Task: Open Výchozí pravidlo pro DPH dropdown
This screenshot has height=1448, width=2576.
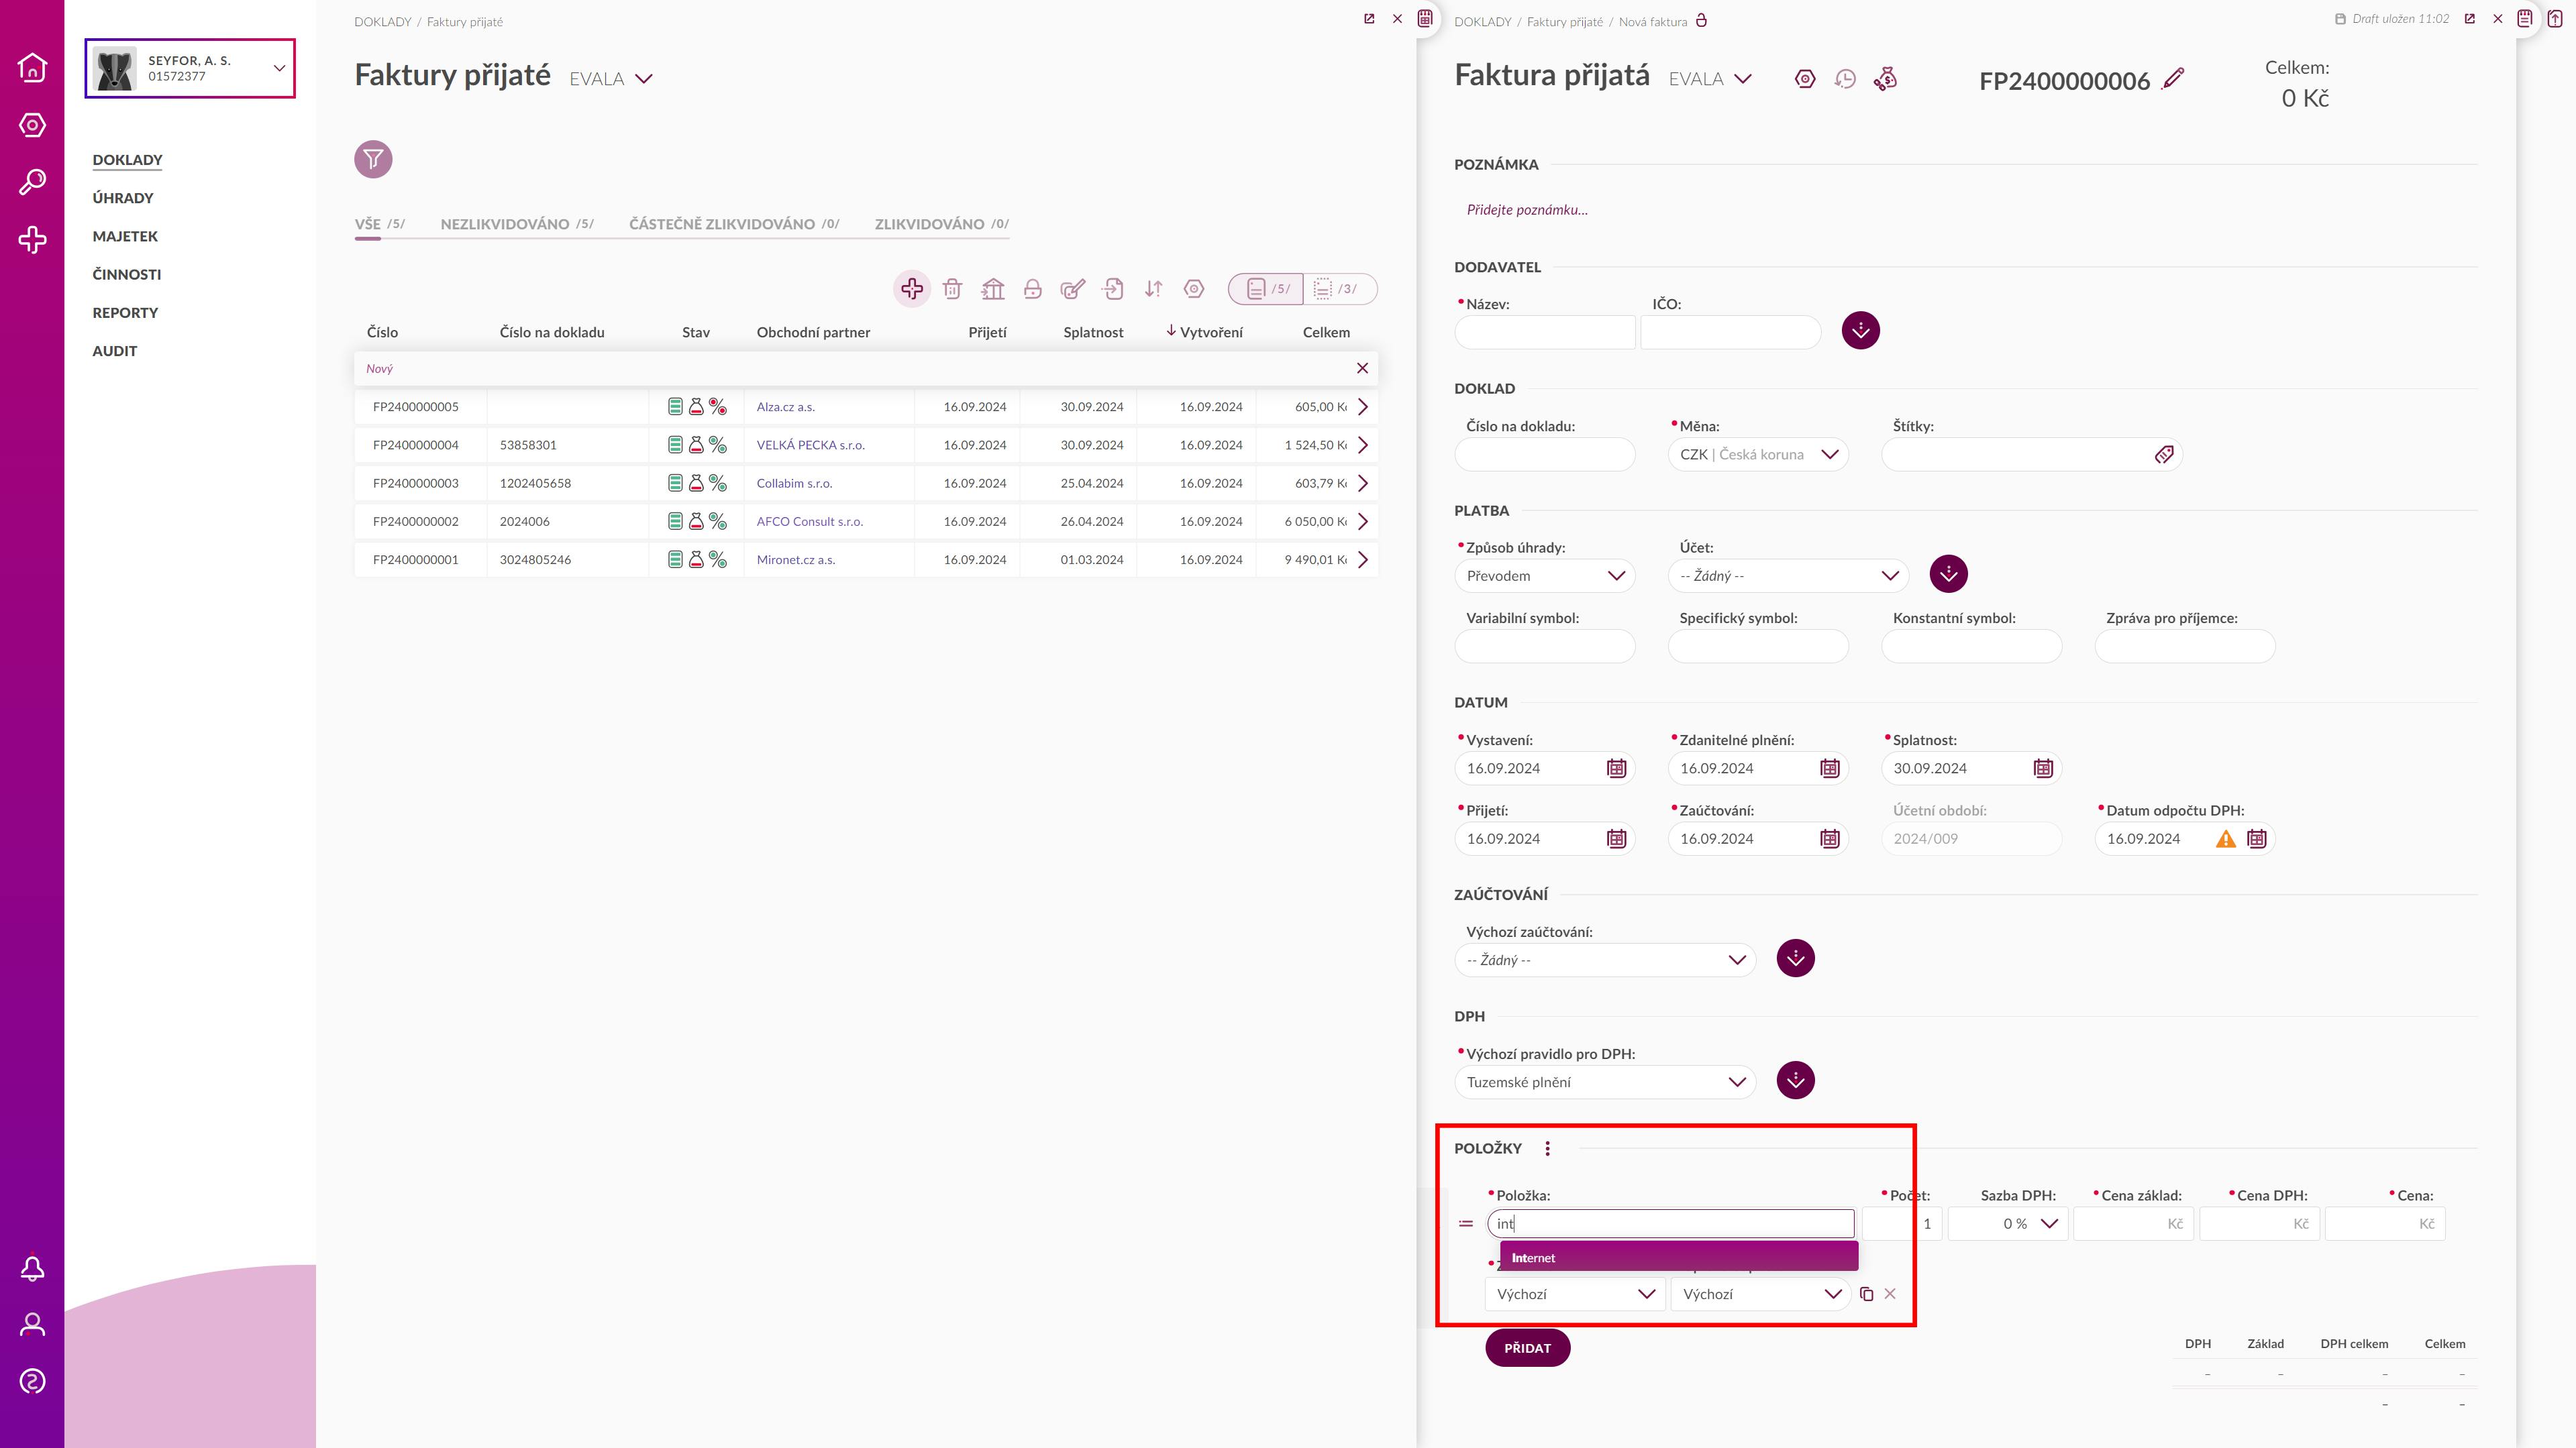Action: tap(1605, 1082)
